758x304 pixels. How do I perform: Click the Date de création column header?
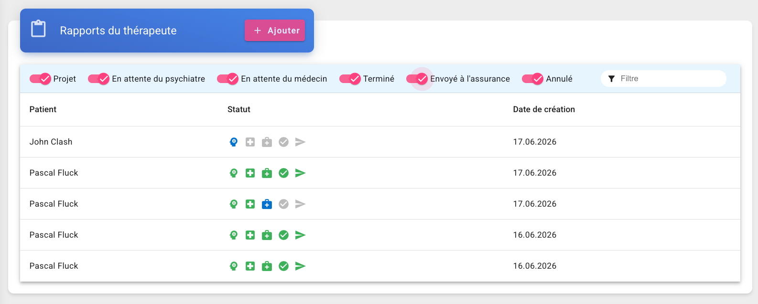[x=544, y=109]
